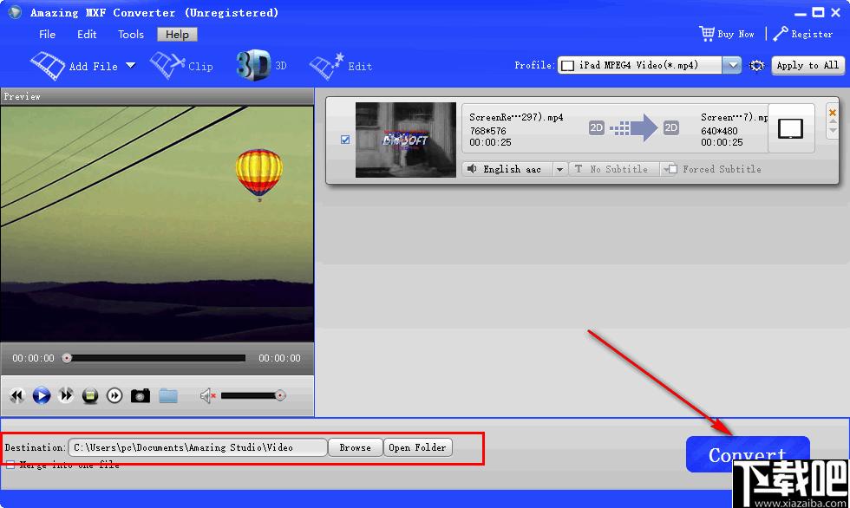
Task: Mute the preview audio speaker icon
Action: coord(207,396)
